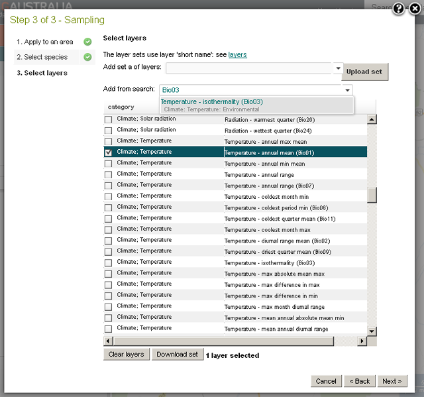Click the horizontal scrollbar right arrow
424x397 pixels.
tap(362, 341)
